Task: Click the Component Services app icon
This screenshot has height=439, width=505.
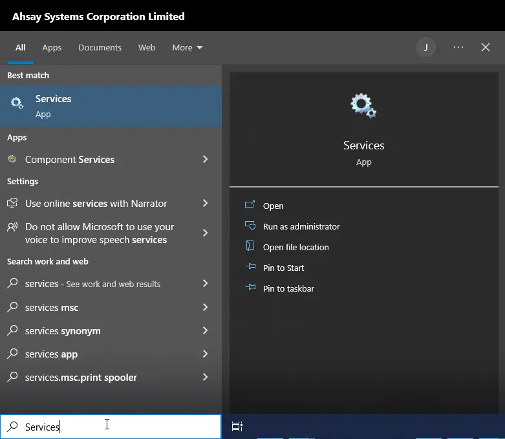Action: (12, 159)
